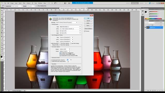Click OK in Color Settings
The width and height of the screenshot is (165, 93).
[88, 18]
